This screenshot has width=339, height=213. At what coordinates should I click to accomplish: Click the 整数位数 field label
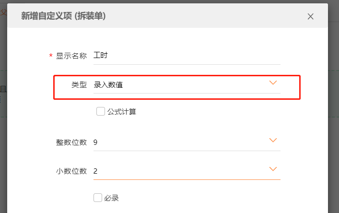coord(71,142)
